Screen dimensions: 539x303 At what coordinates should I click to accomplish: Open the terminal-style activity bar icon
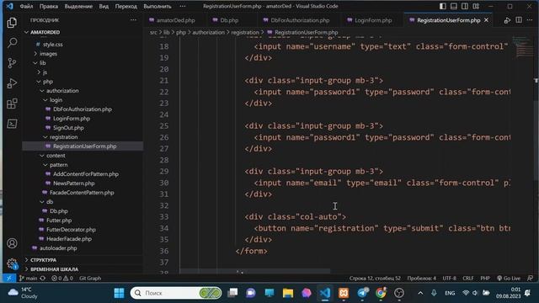12,124
